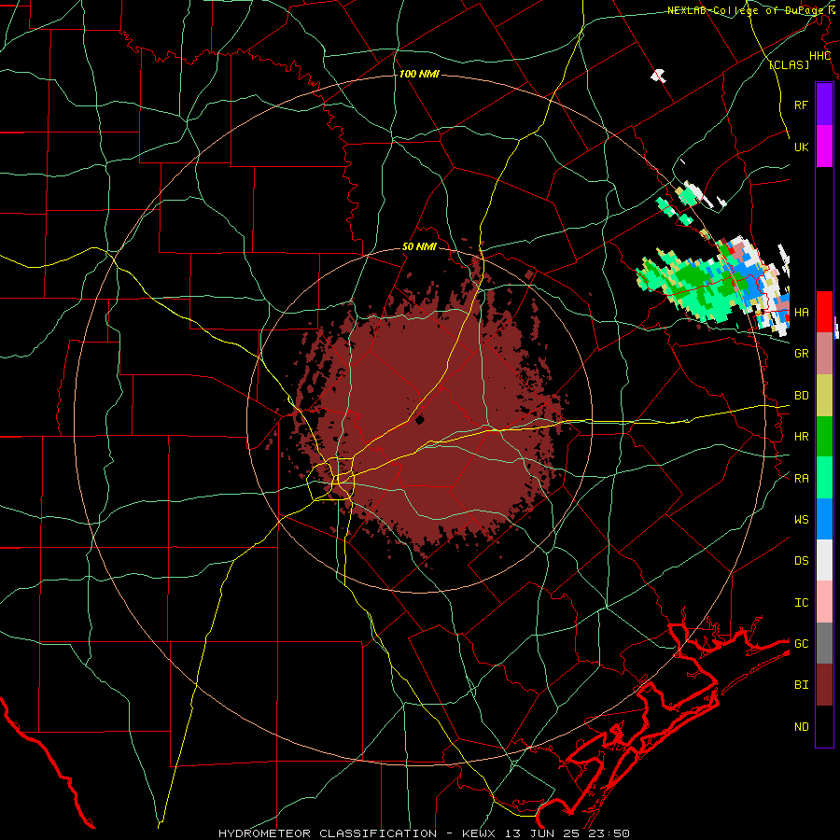This screenshot has width=840, height=840.
Task: Click the 'DS' legend label
Action: pos(801,560)
